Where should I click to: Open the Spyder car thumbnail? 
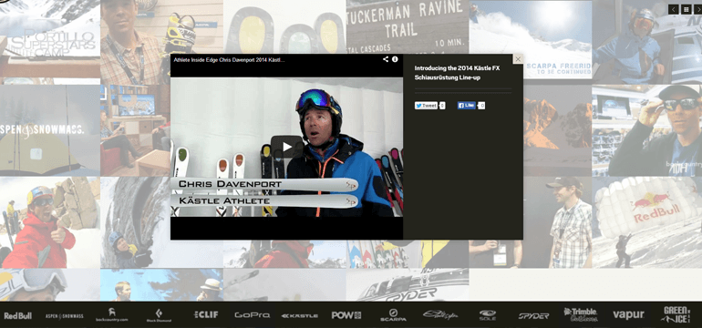408,284
